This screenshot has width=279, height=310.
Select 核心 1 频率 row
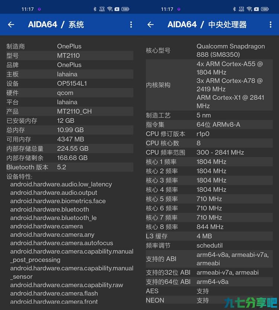point(209,162)
